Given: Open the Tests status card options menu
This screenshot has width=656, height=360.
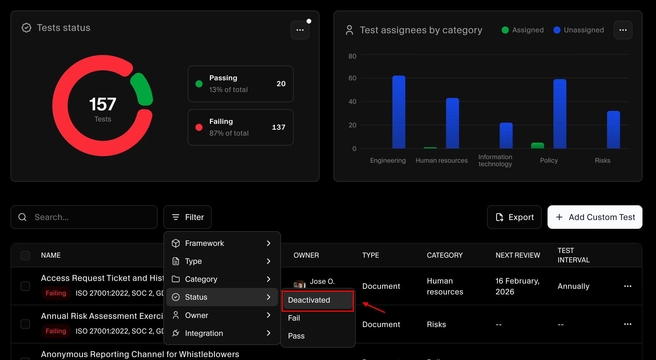Looking at the screenshot, I should coord(300,30).
